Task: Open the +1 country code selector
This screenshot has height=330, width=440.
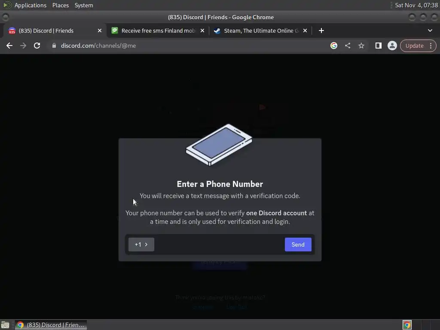Action: point(141,244)
